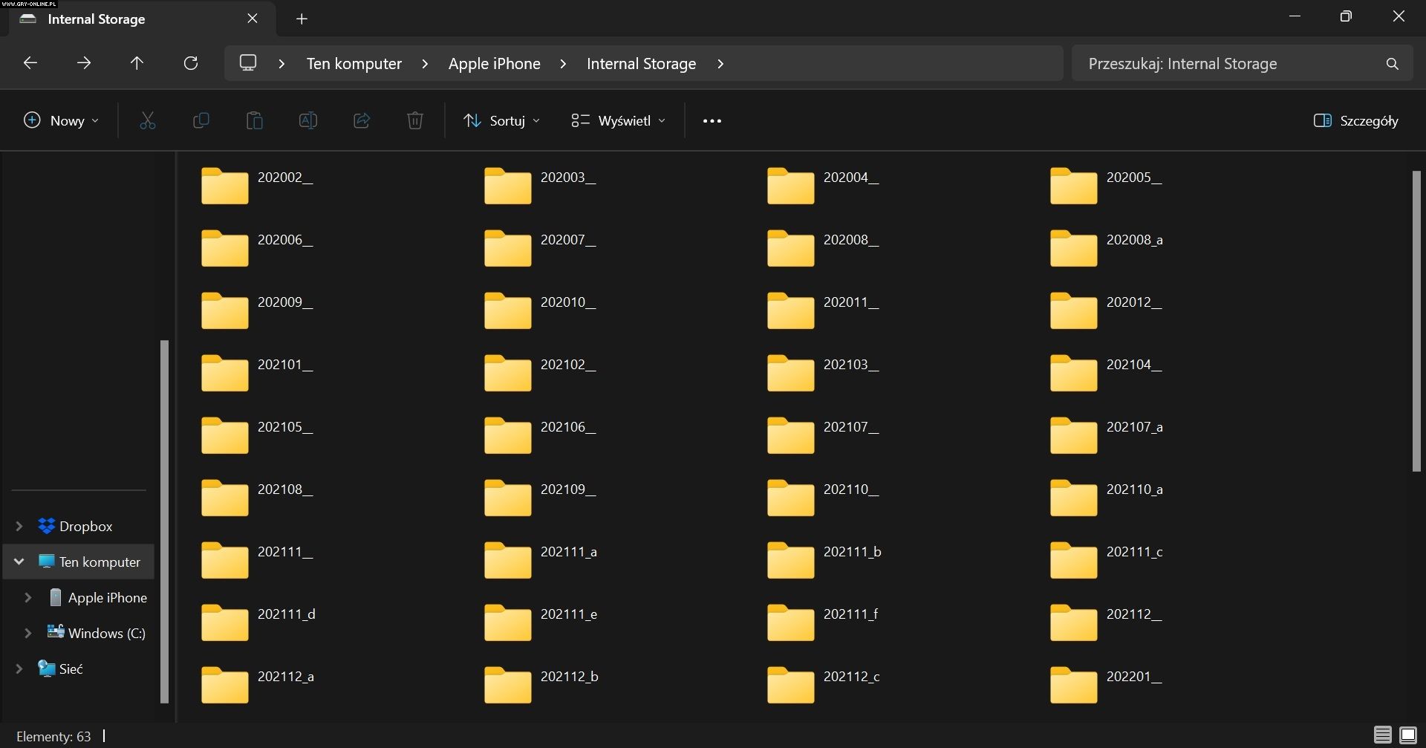1426x748 pixels.
Task: Click the Cut scissors icon
Action: (148, 120)
